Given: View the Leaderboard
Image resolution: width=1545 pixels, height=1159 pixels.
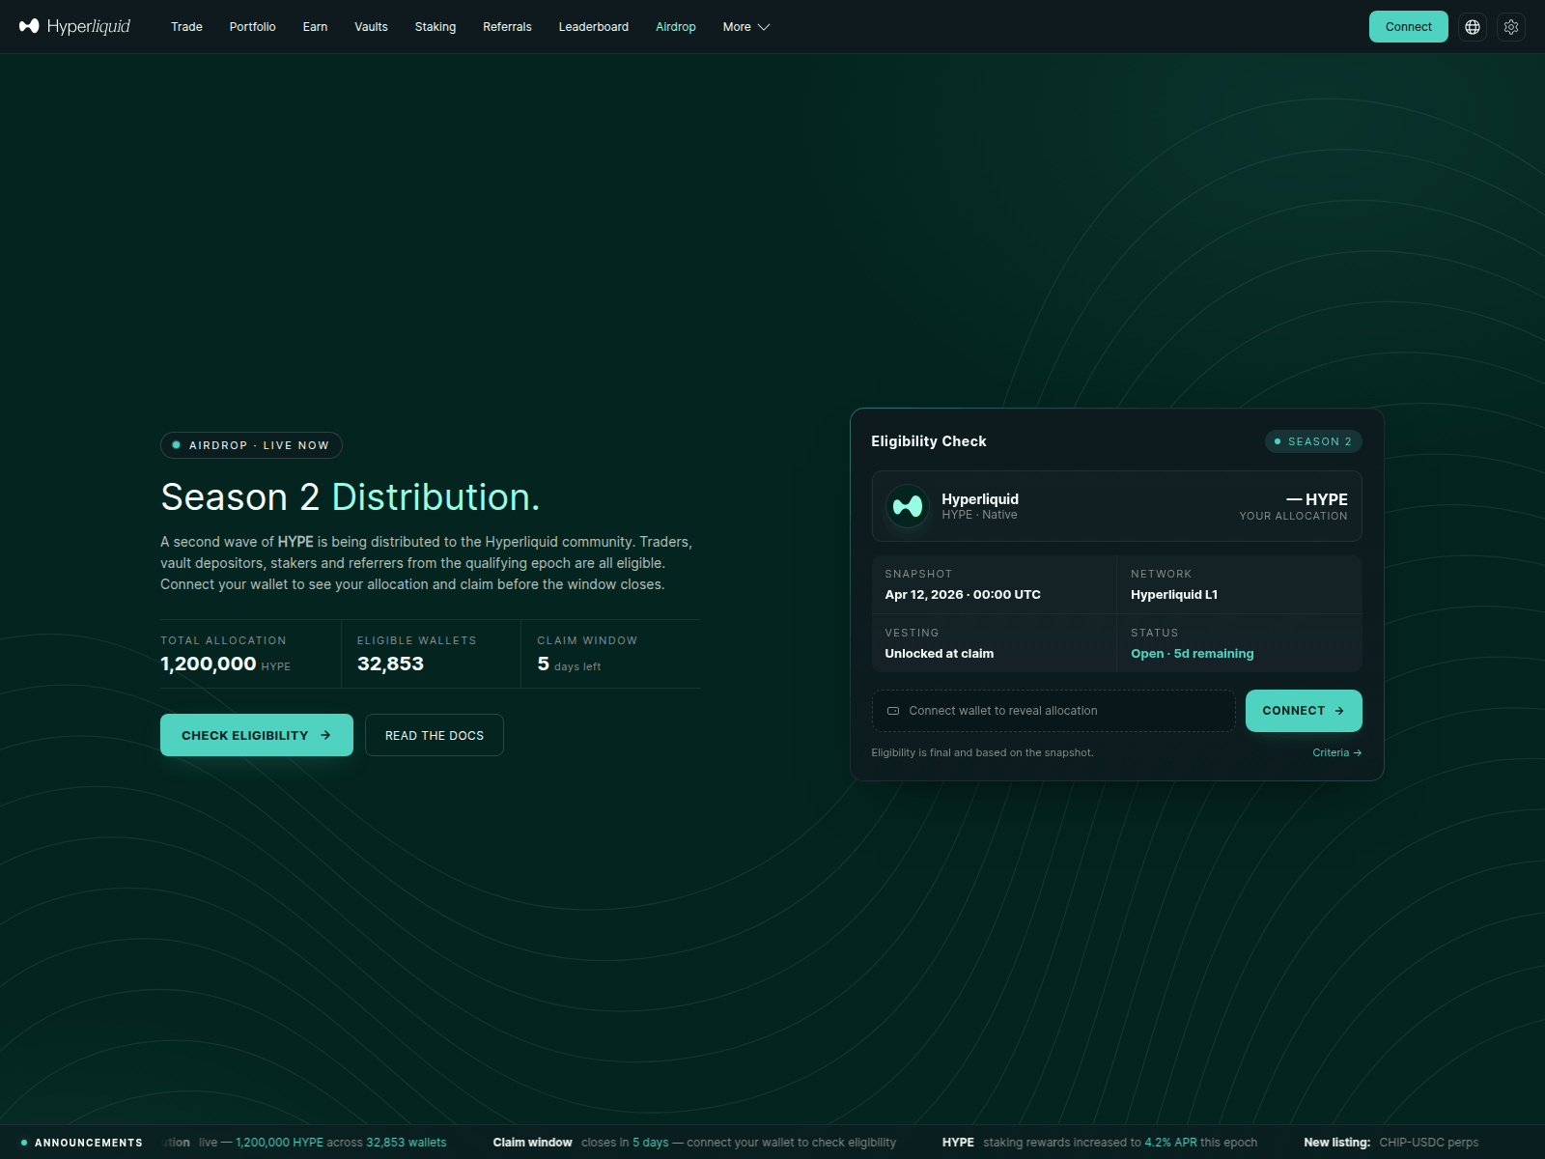Looking at the screenshot, I should pyautogui.click(x=593, y=27).
